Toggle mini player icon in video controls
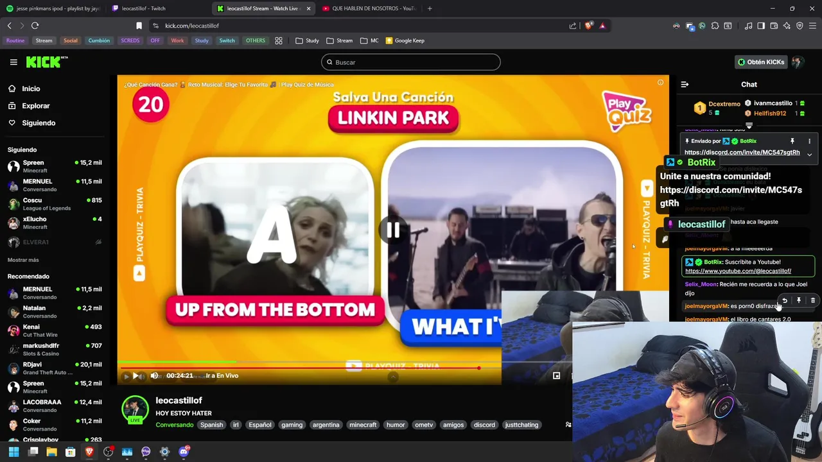The image size is (822, 462). coord(556,376)
